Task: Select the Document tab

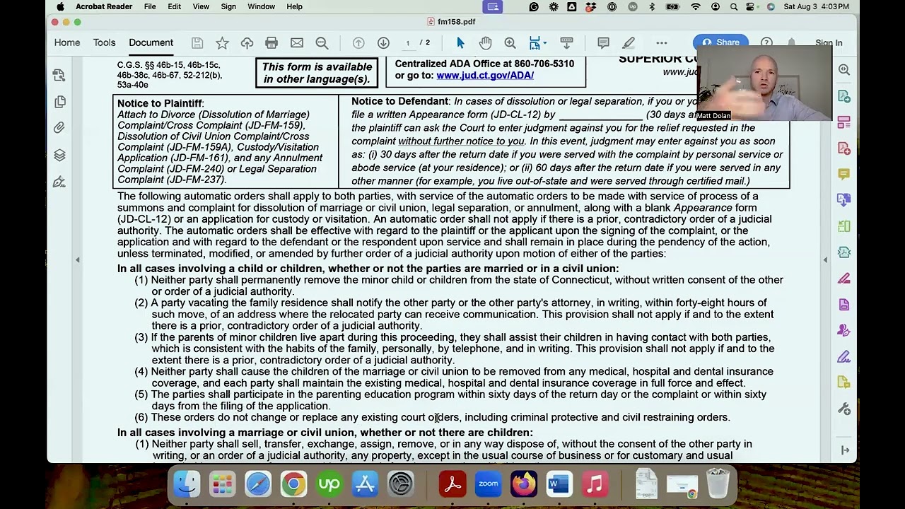Action: pyautogui.click(x=151, y=42)
